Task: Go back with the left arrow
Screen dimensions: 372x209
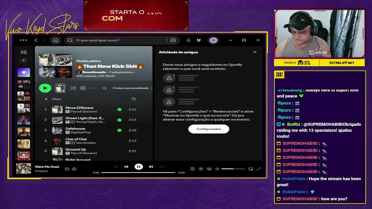Action: click(x=36, y=40)
